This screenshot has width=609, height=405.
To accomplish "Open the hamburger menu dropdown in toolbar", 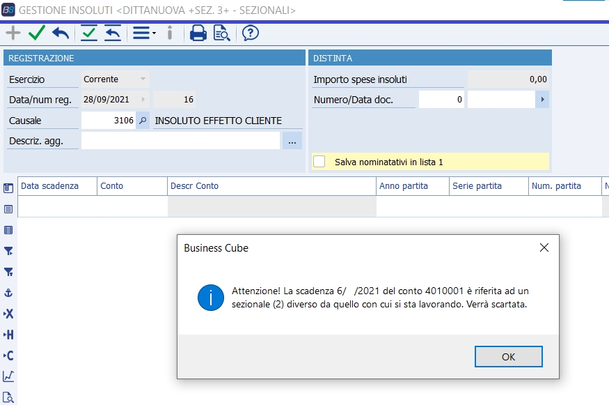I will click(144, 33).
